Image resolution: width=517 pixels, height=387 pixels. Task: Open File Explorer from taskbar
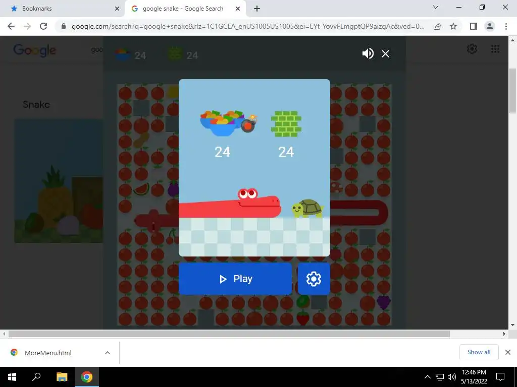pos(62,377)
